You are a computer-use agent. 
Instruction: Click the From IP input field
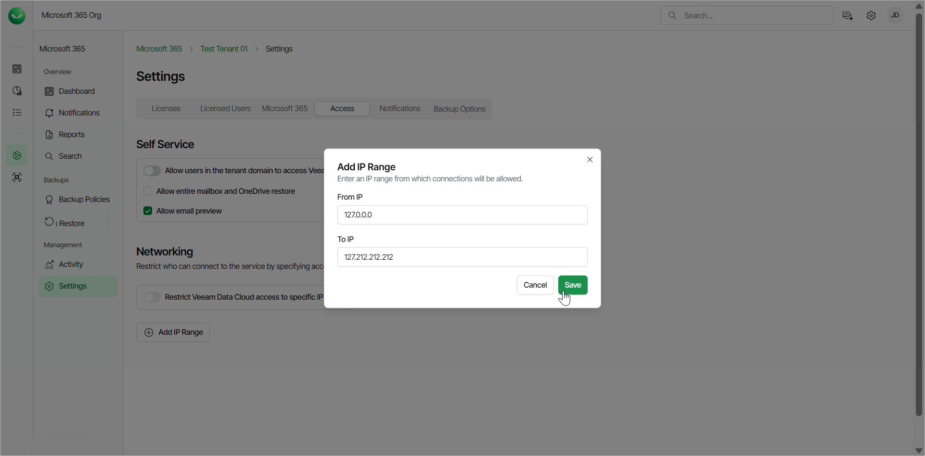462,215
